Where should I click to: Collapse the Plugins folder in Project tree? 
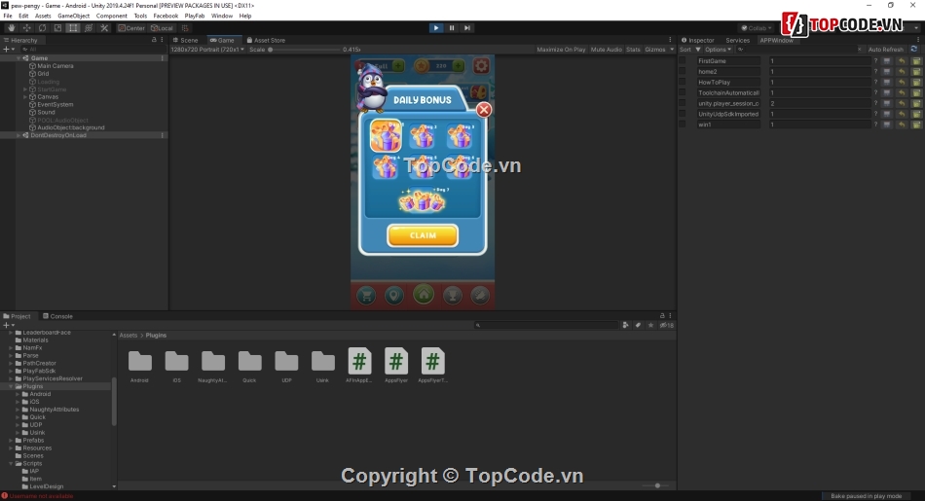point(11,386)
